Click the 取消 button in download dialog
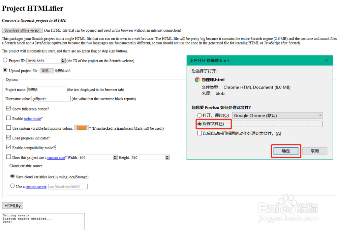The image size is (337, 230). tap(315, 151)
